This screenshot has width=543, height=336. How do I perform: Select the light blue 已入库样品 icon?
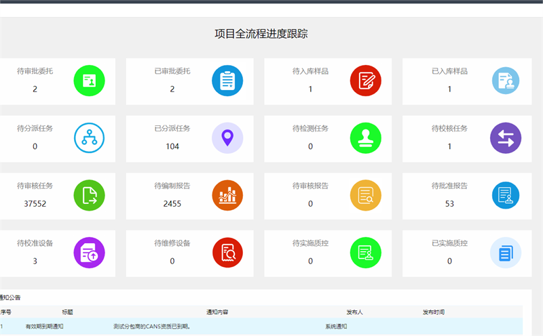pyautogui.click(x=505, y=81)
